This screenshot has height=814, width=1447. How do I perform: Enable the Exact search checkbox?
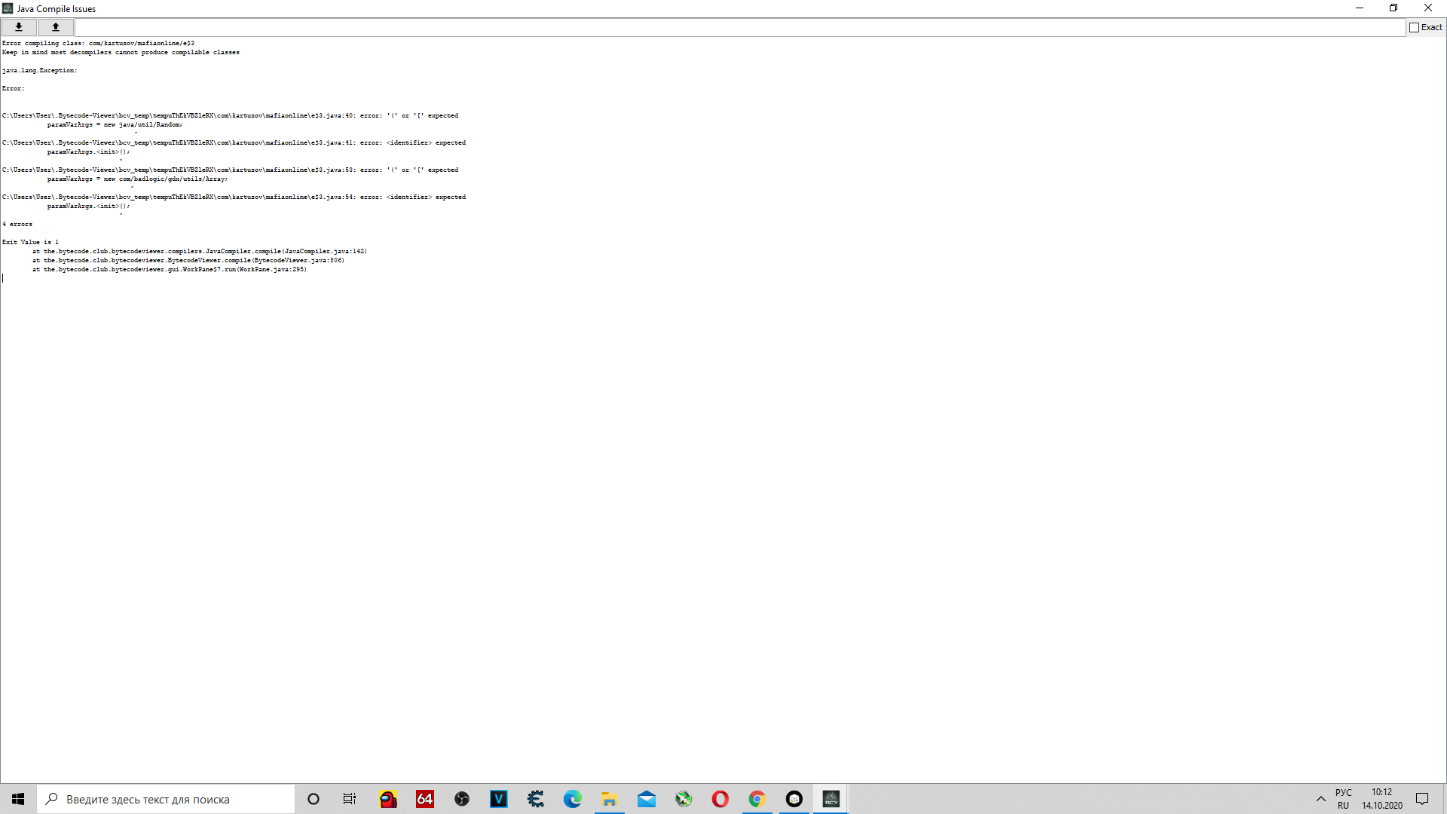point(1415,26)
